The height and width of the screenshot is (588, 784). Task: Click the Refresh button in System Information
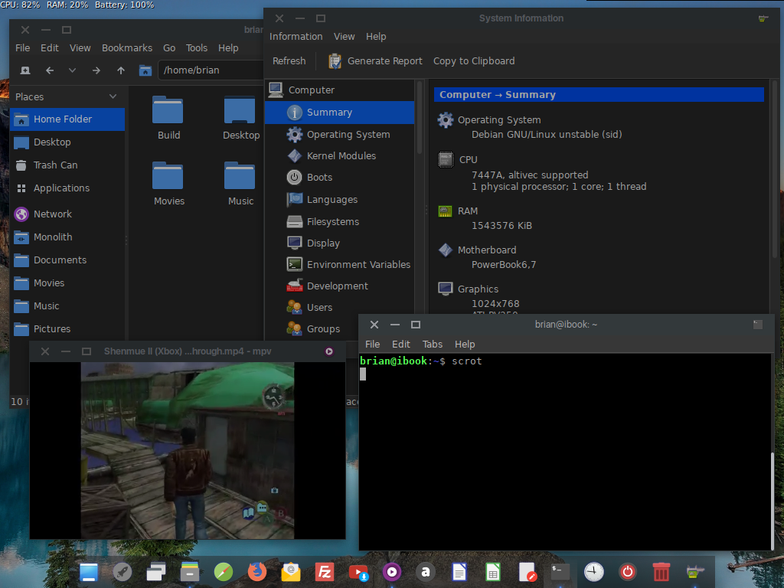289,61
